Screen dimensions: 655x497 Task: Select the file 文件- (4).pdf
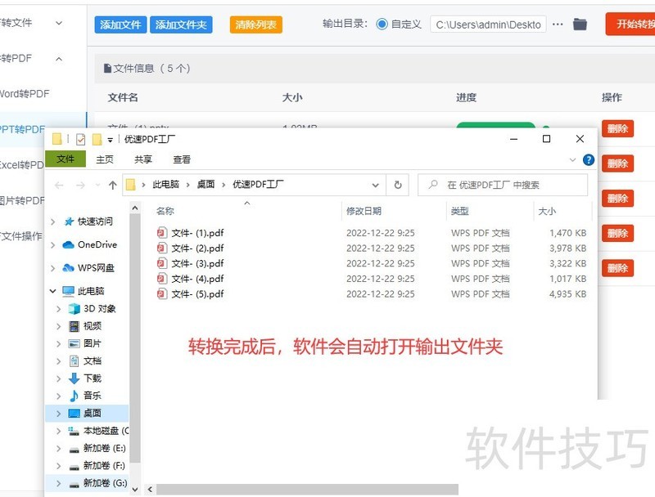click(x=197, y=279)
